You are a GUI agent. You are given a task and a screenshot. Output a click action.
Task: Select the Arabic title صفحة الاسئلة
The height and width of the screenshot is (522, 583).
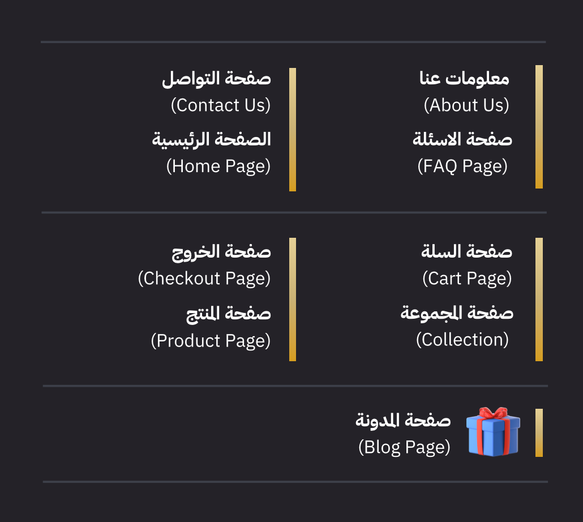[x=462, y=139]
